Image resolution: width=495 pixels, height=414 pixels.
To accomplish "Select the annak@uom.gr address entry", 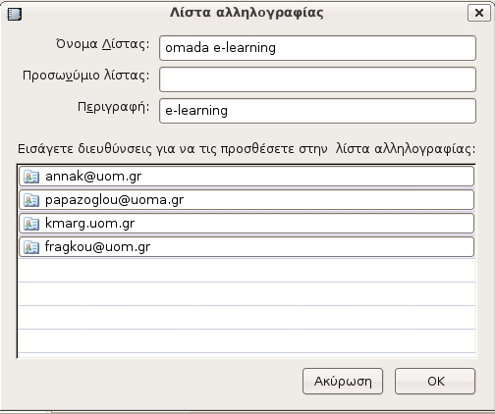I will coord(247,177).
